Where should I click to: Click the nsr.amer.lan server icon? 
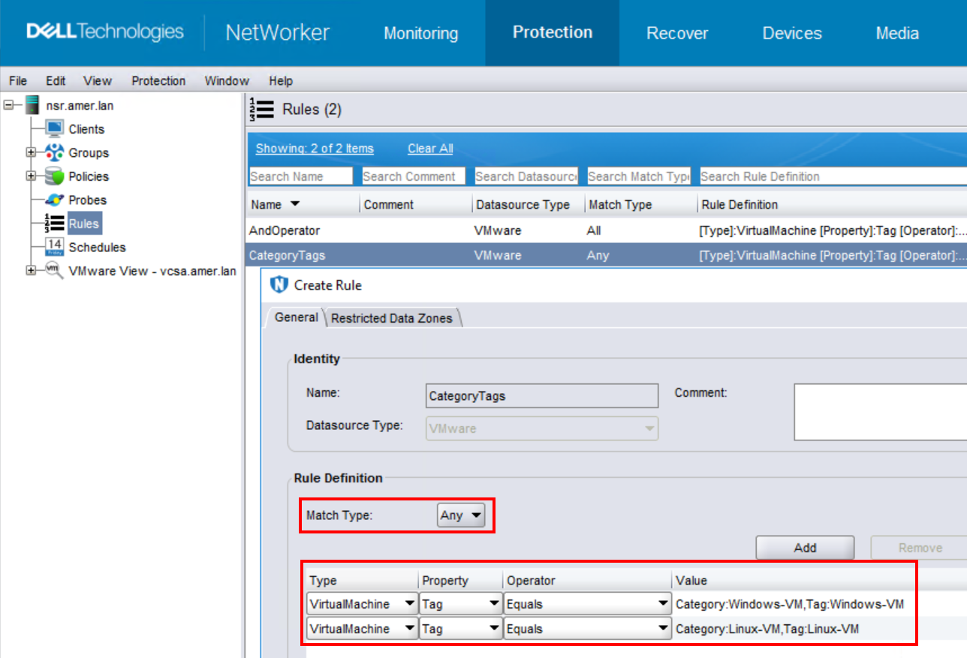[32, 106]
